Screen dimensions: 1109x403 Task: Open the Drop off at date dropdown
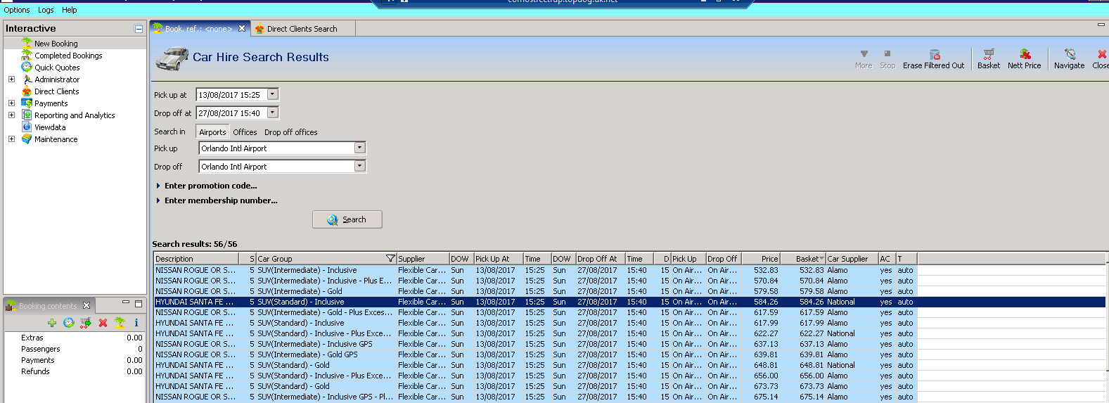click(273, 113)
